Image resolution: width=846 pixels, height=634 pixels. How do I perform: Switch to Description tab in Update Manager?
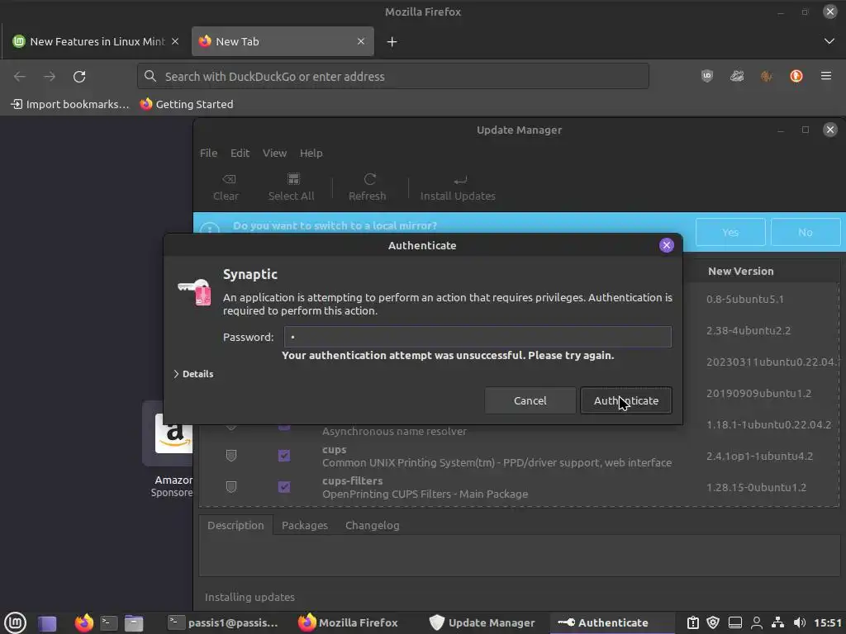(x=235, y=525)
